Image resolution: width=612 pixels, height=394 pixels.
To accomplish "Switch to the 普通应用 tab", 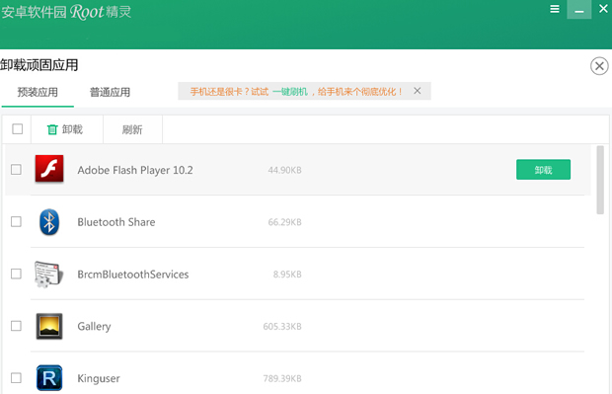I will (110, 92).
